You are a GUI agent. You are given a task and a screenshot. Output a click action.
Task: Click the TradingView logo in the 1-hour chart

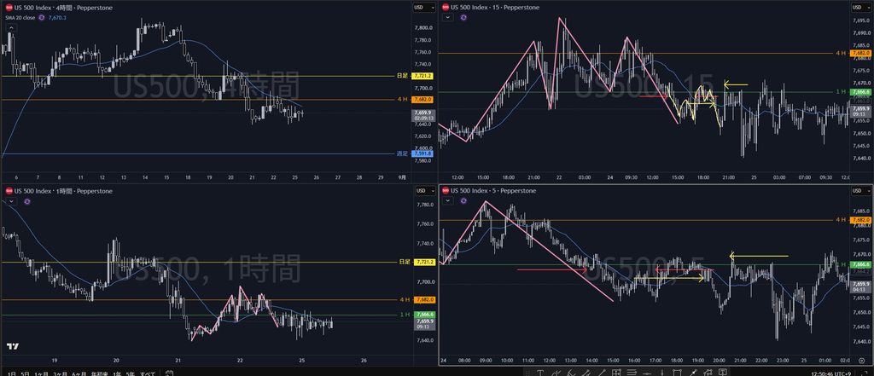(x=12, y=346)
